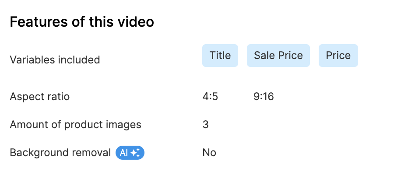Select the Sale Price variable tag
This screenshot has width=415, height=175.
pyautogui.click(x=278, y=56)
